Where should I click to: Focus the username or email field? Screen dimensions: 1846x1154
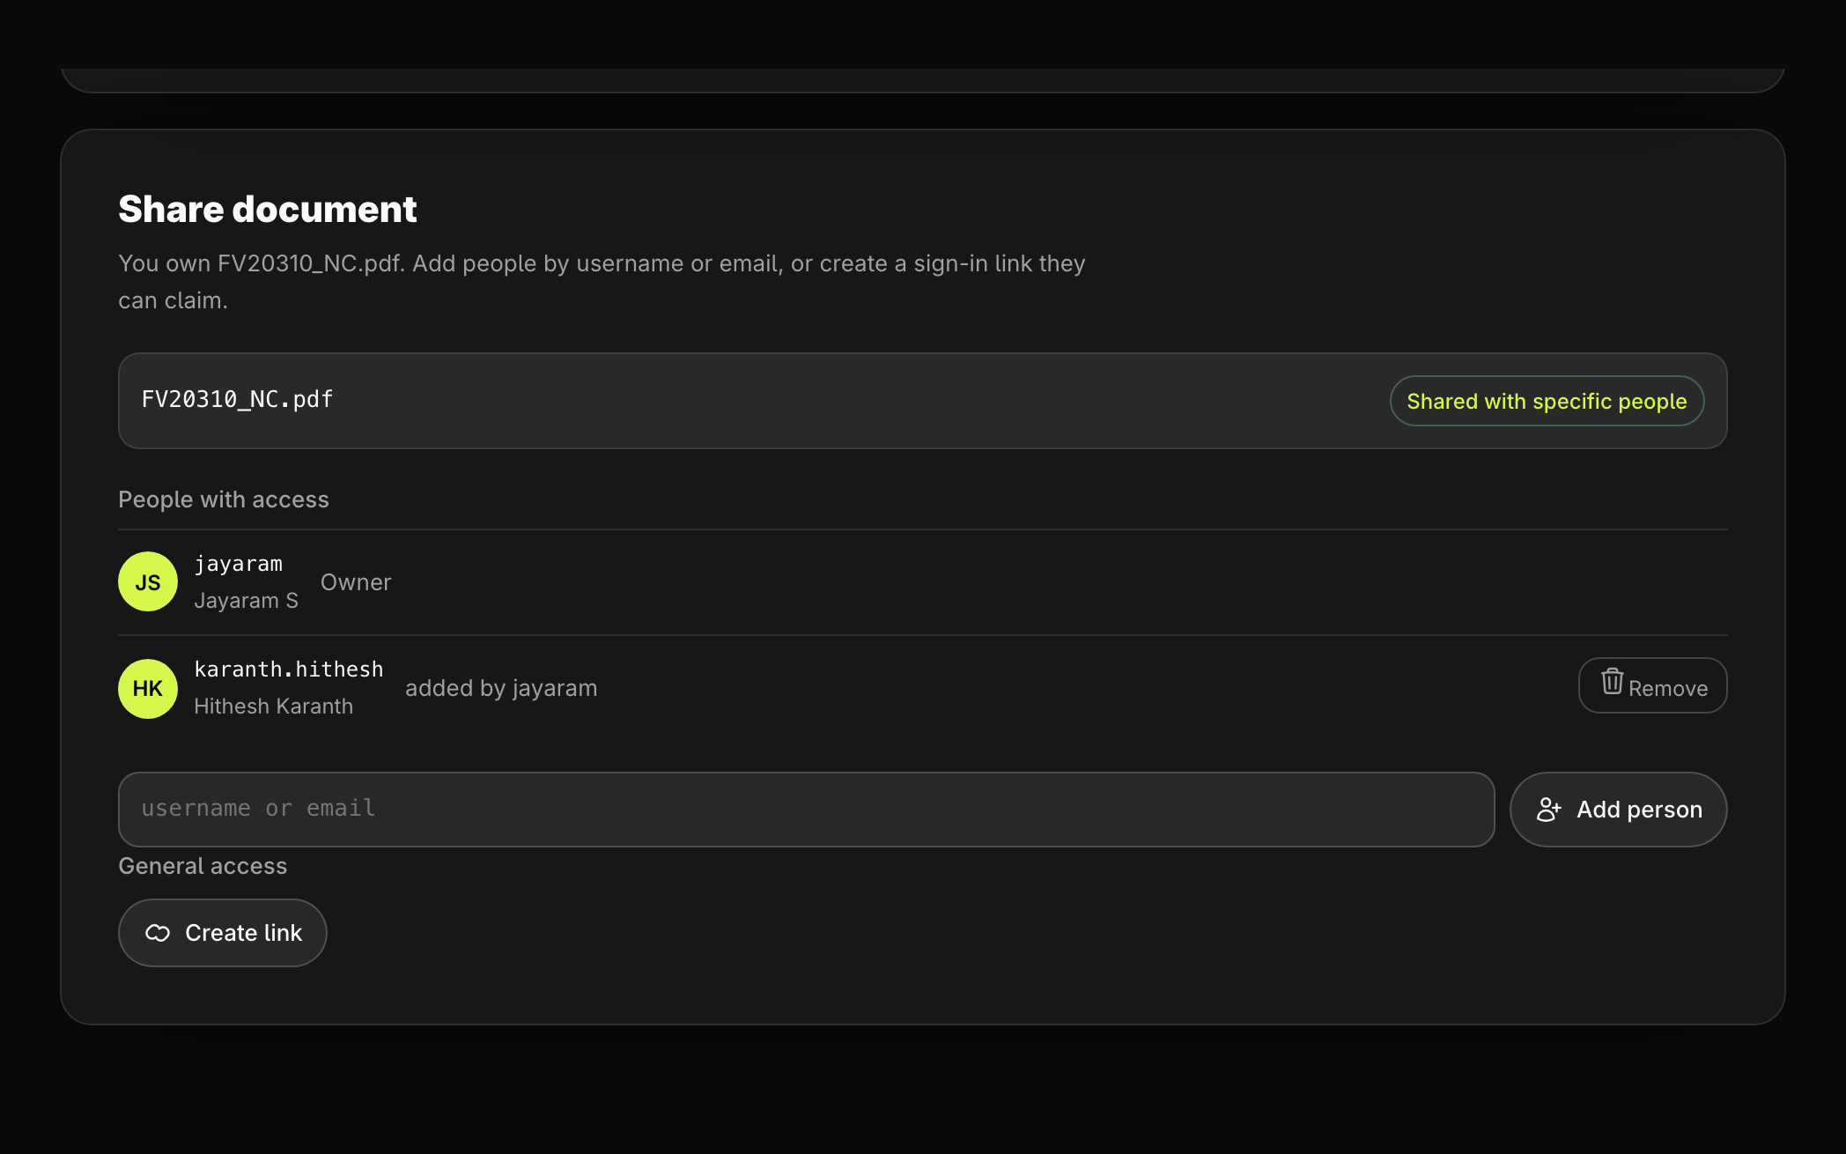click(x=806, y=810)
